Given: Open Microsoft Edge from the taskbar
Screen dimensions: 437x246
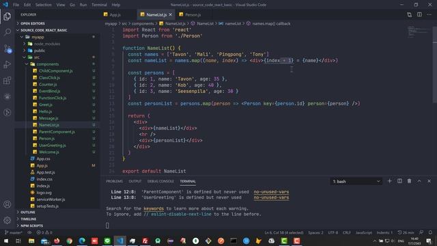Looking at the screenshot, I should tap(82, 241).
